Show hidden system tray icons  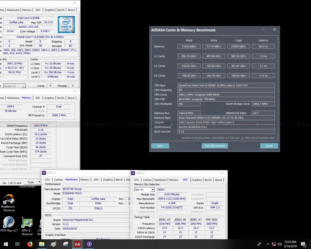point(268,244)
